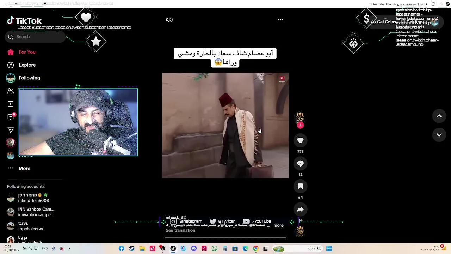The image size is (451, 254).
Task: Open Discord from the taskbar
Action: (x=194, y=248)
